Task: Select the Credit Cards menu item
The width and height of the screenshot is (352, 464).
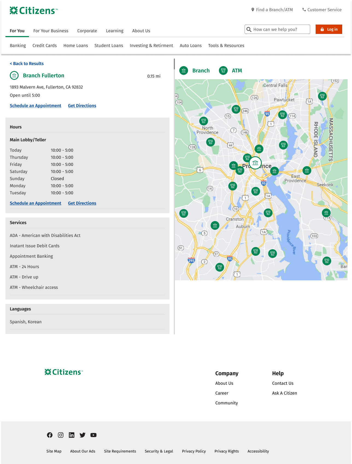Action: click(45, 46)
